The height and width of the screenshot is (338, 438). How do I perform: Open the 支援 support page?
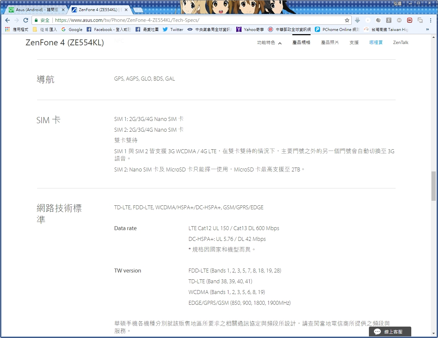coord(354,43)
